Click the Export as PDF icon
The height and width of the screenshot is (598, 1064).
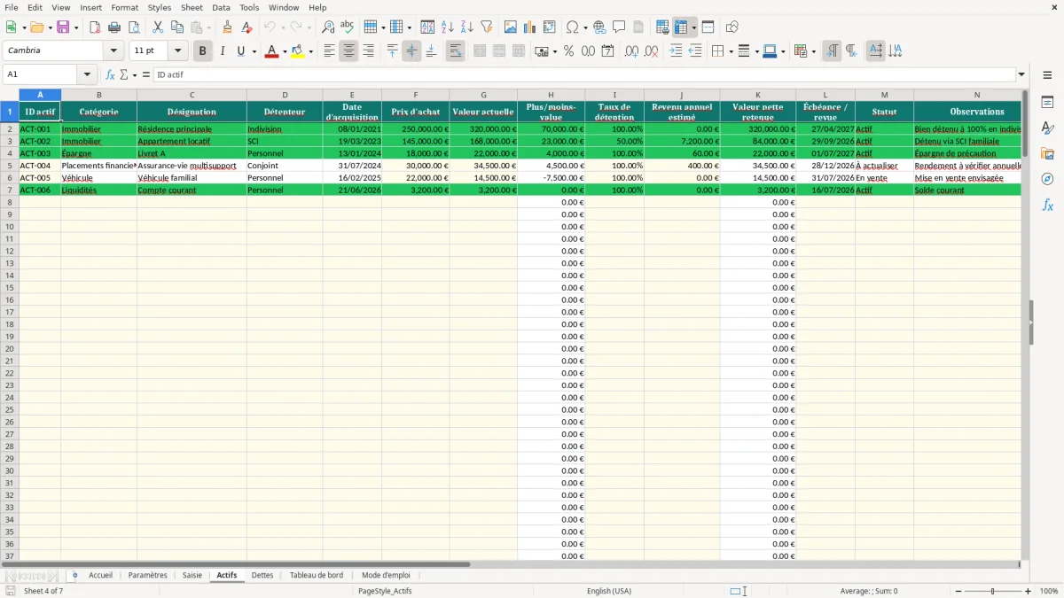(95, 27)
